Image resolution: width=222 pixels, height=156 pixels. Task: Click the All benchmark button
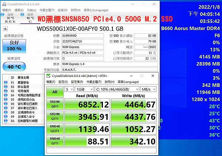point(55,92)
